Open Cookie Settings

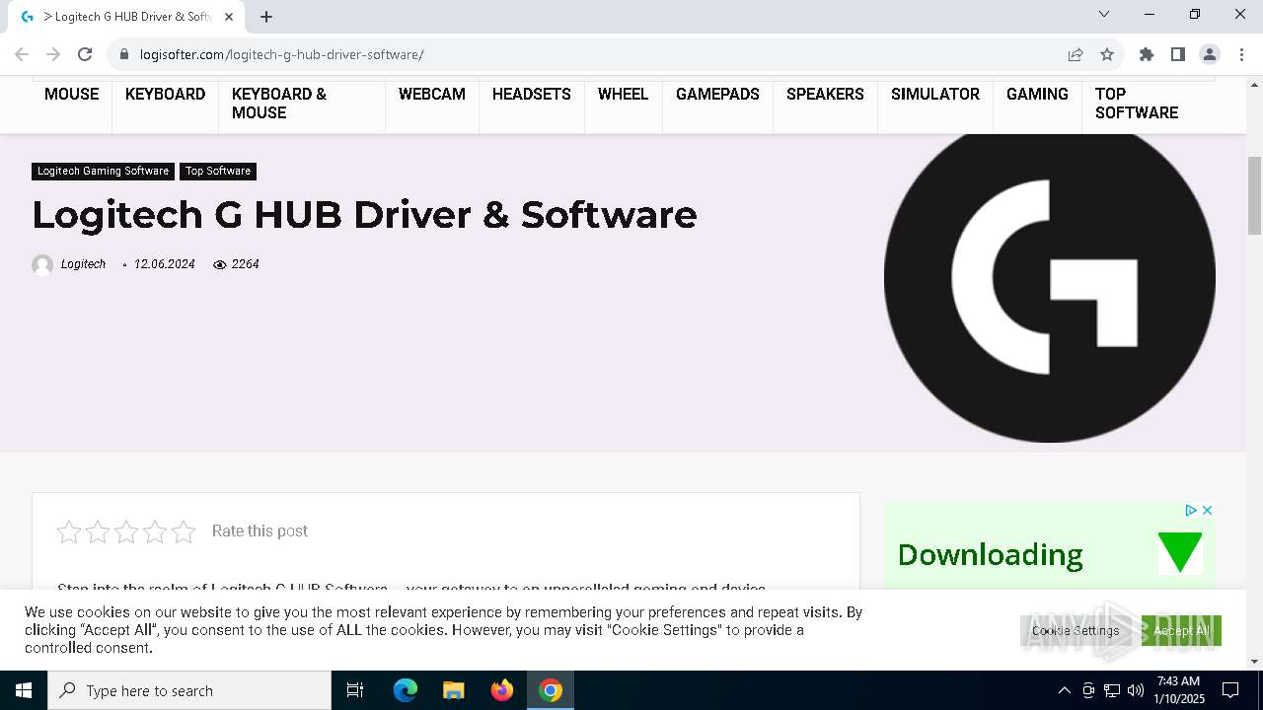[x=1076, y=631]
